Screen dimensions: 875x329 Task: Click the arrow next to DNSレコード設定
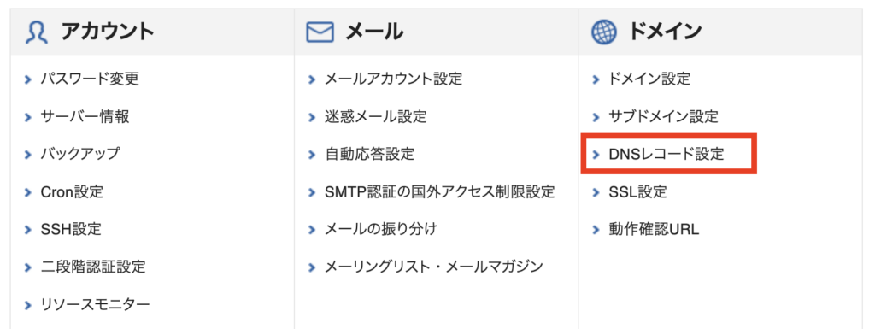tap(596, 155)
